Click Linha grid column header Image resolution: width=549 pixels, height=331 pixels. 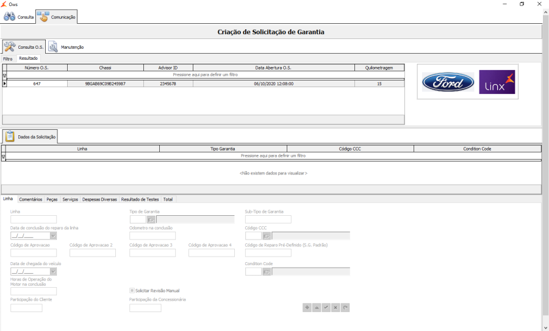pyautogui.click(x=82, y=149)
